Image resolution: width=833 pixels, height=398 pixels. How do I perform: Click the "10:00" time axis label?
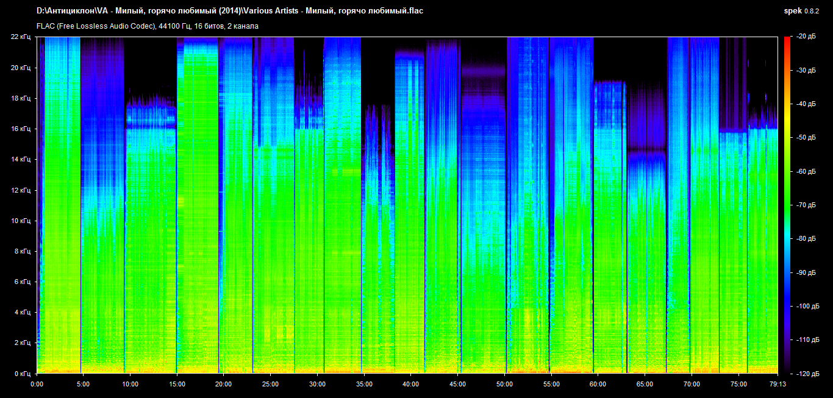130,385
